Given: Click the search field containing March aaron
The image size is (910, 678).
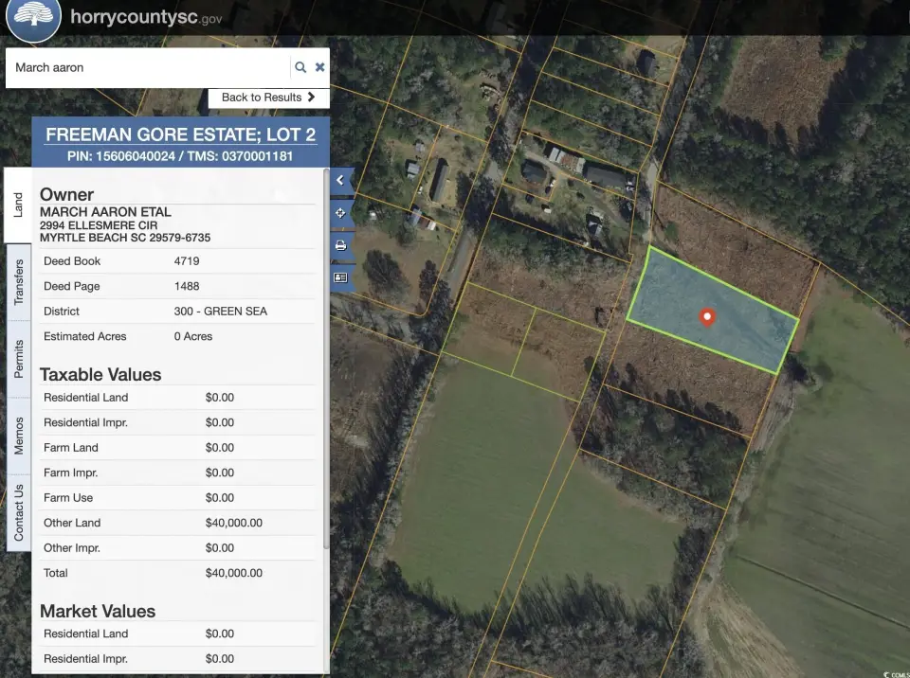Looking at the screenshot, I should [x=147, y=67].
